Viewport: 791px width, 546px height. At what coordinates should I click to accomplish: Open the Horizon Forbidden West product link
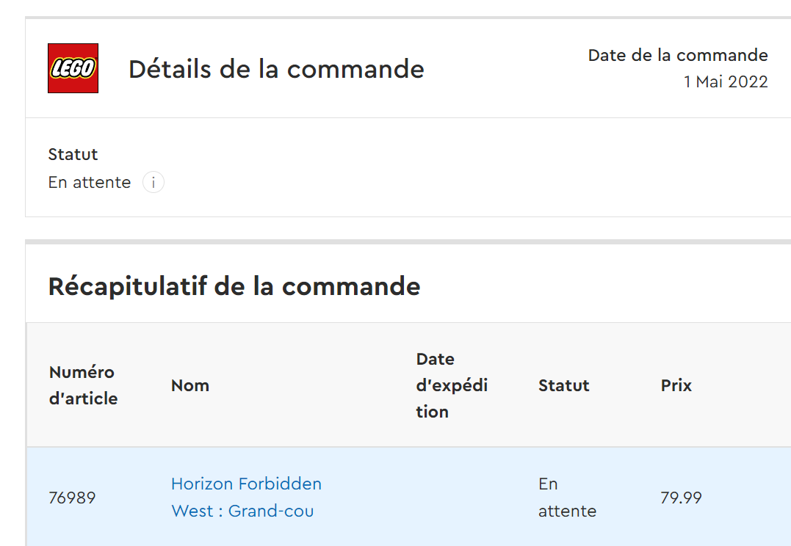click(x=246, y=497)
